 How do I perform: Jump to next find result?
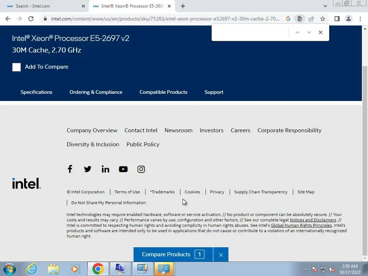309,32
